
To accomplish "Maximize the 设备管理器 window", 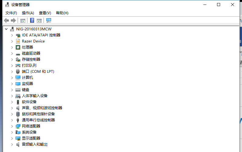I will [x=219, y=5].
